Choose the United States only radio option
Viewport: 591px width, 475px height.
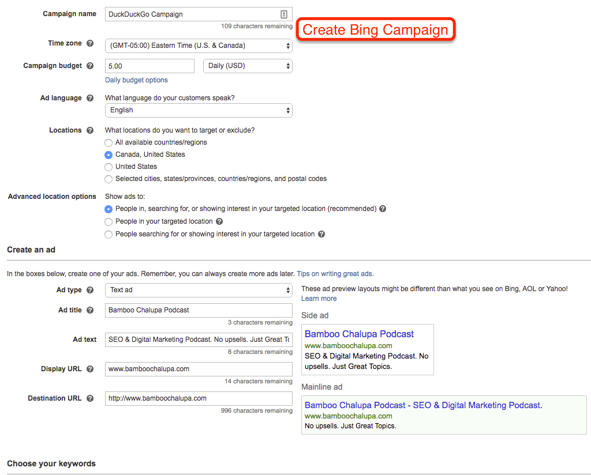click(109, 167)
